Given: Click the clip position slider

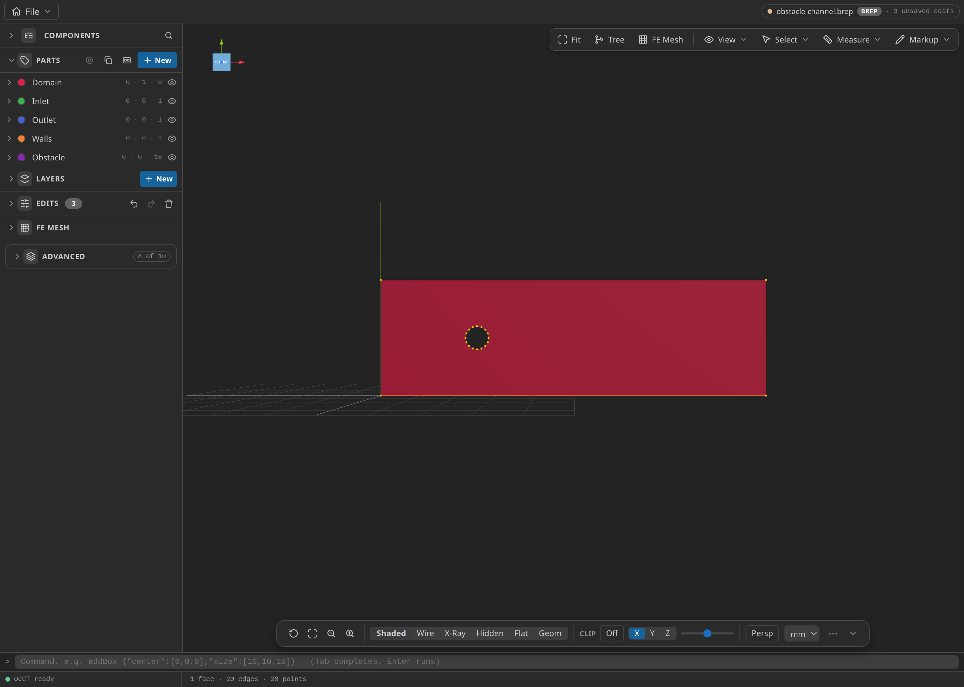Looking at the screenshot, I should pos(707,633).
